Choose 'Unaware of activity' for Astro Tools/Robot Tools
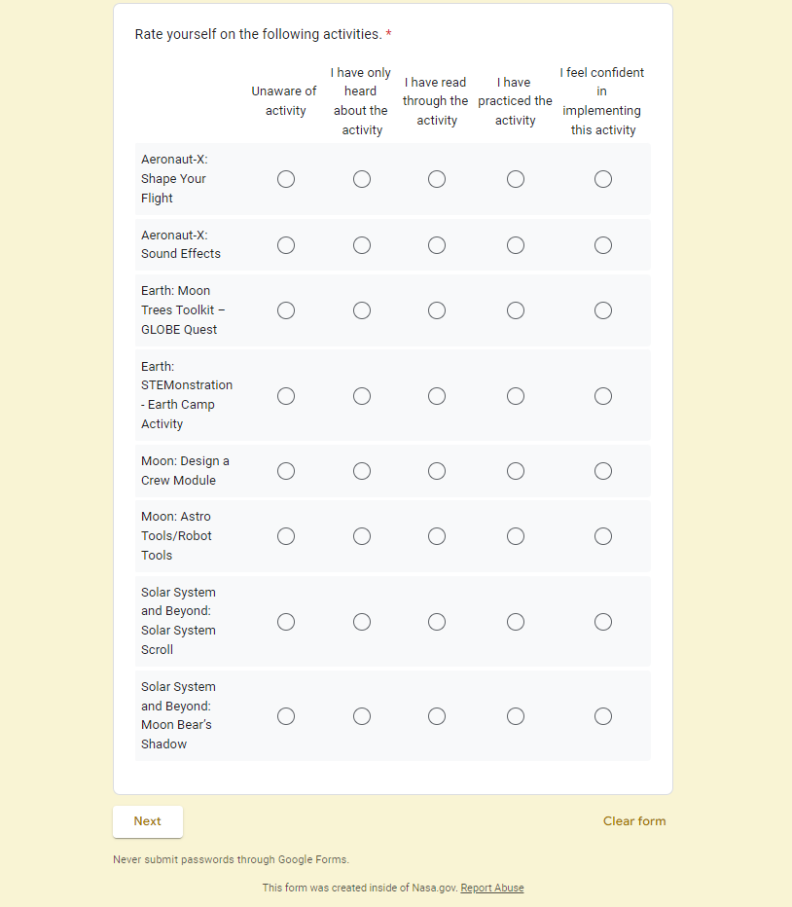This screenshot has height=907, width=792. (286, 536)
